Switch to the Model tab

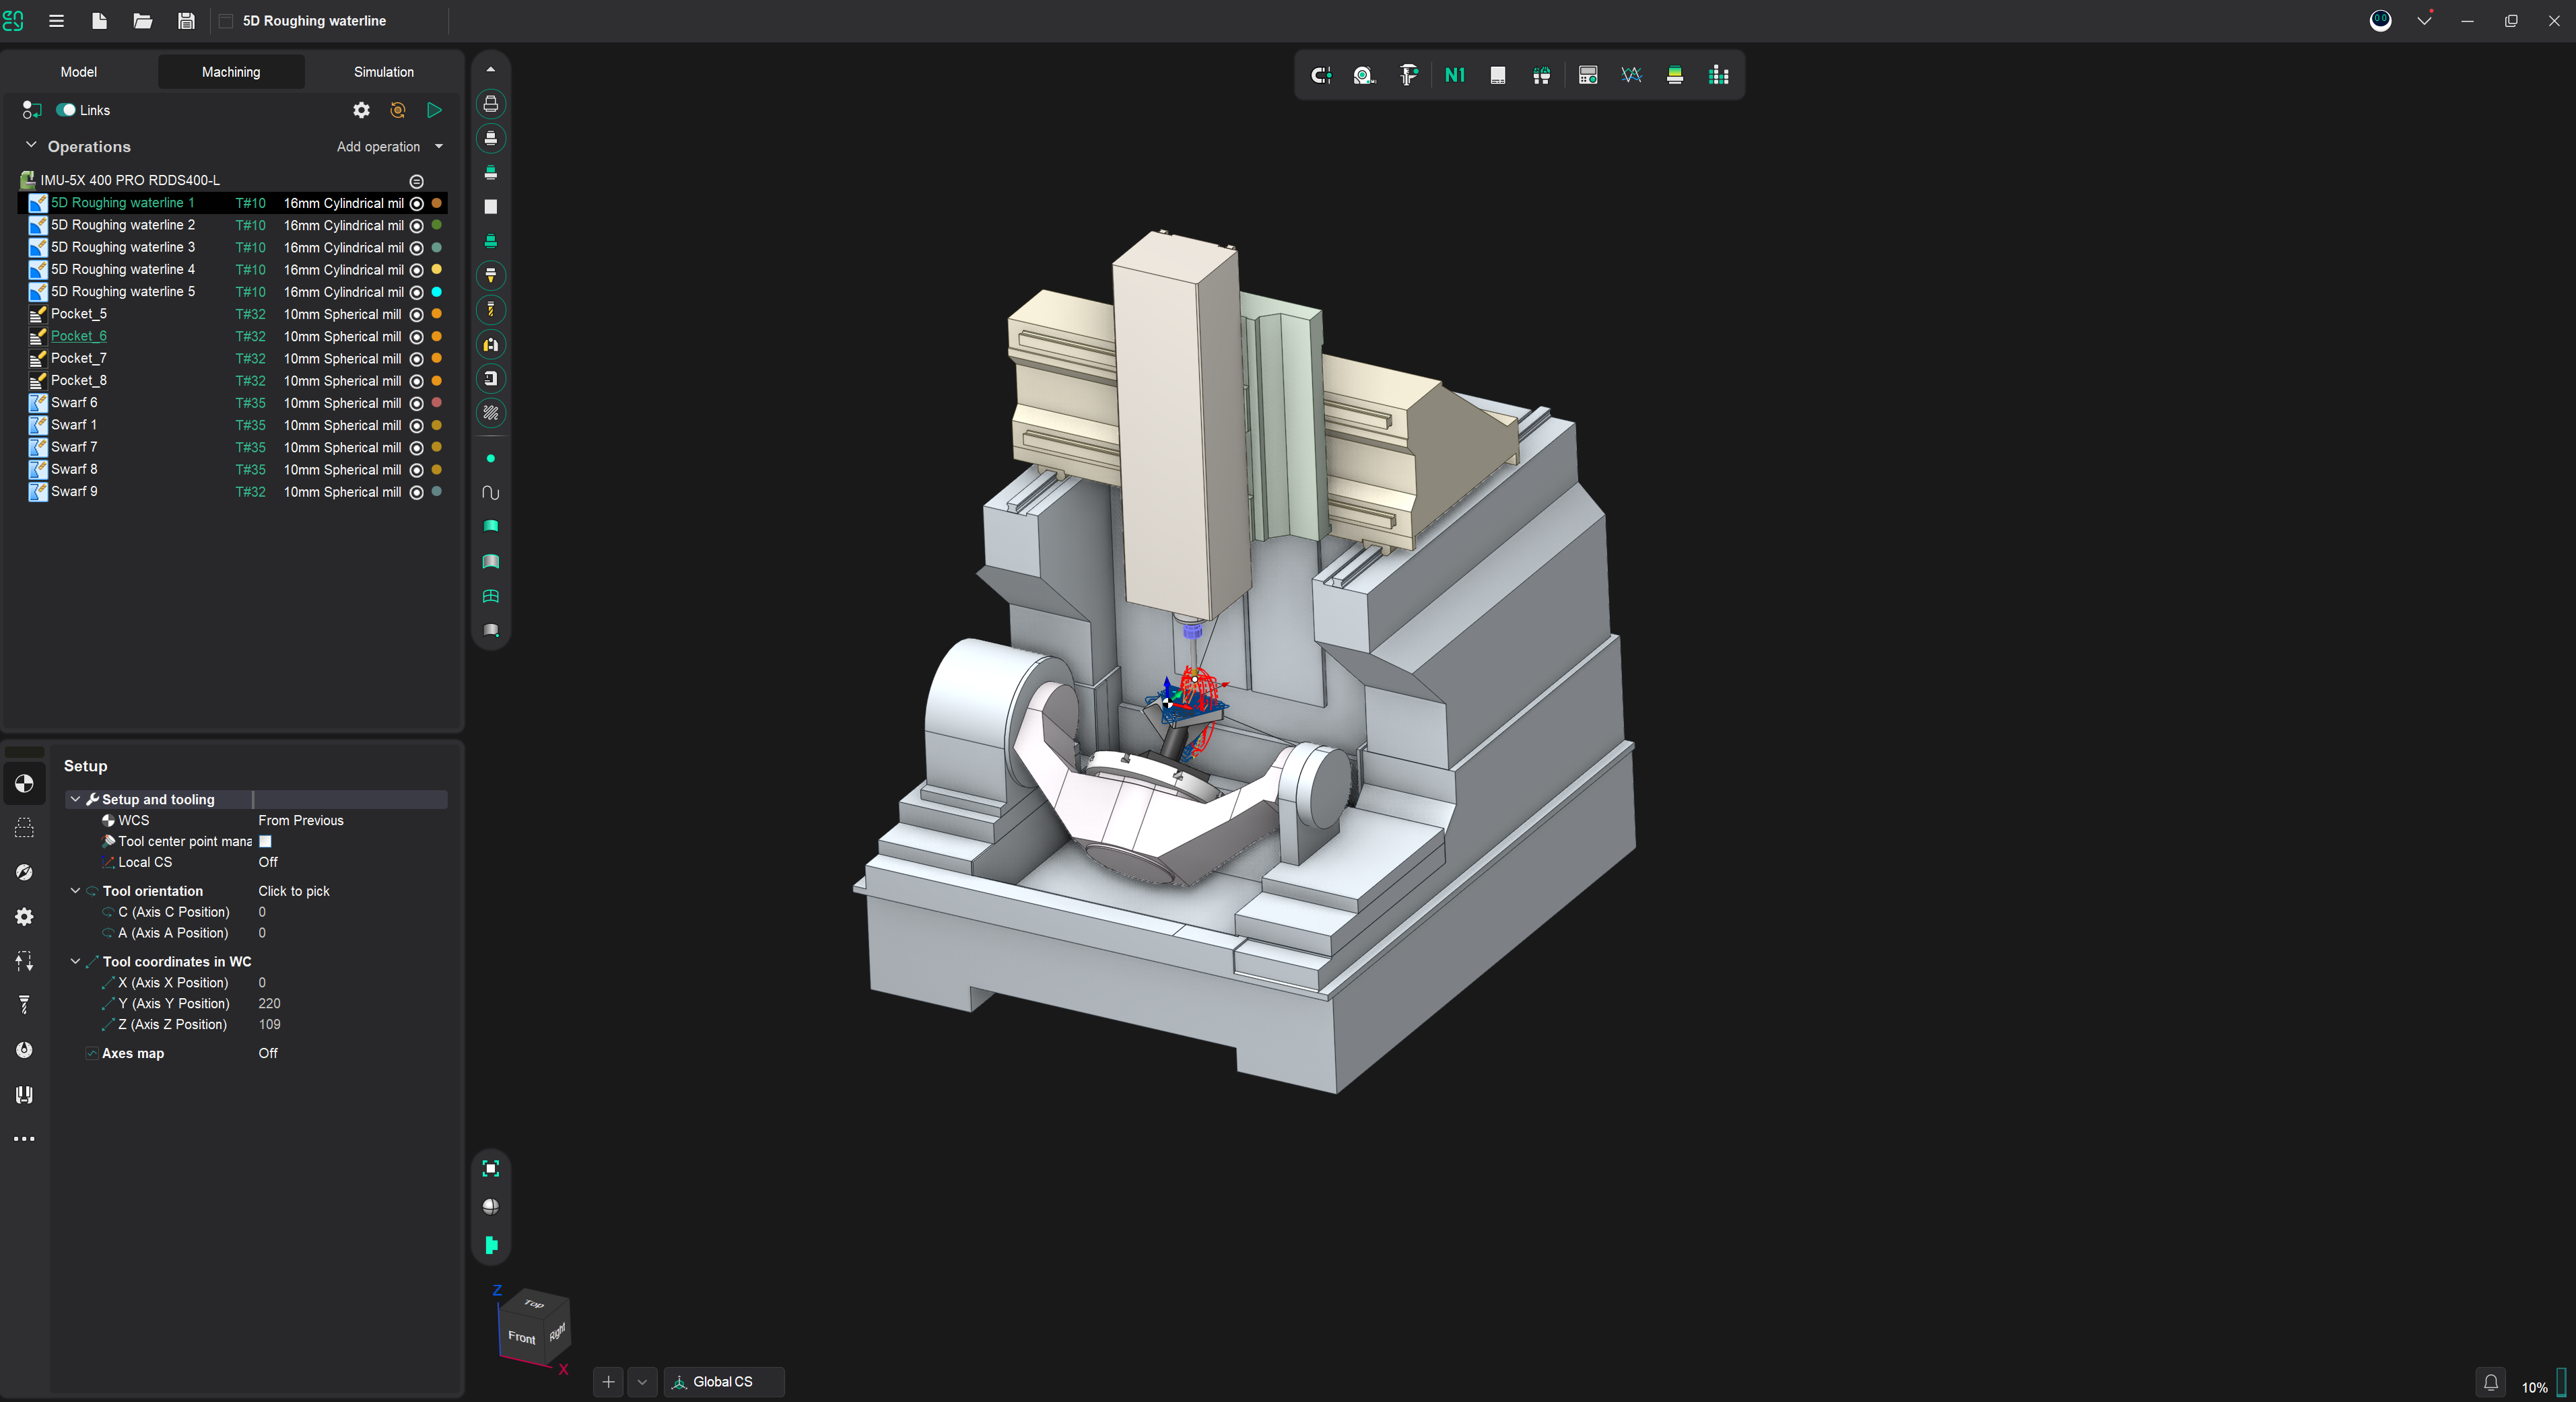[78, 72]
